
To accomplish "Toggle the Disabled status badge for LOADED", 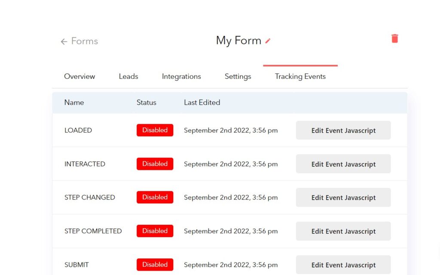I will (155, 130).
